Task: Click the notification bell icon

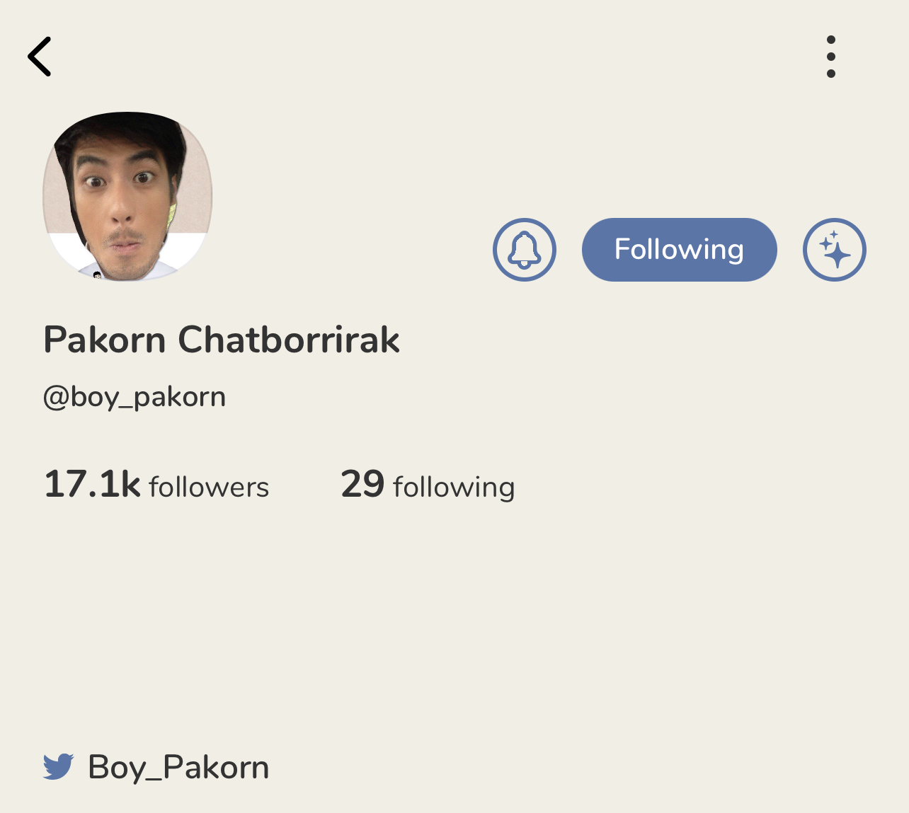Action: coord(525,250)
